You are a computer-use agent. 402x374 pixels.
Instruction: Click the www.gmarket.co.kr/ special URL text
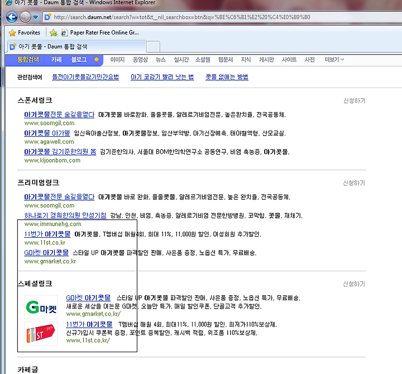(93, 314)
